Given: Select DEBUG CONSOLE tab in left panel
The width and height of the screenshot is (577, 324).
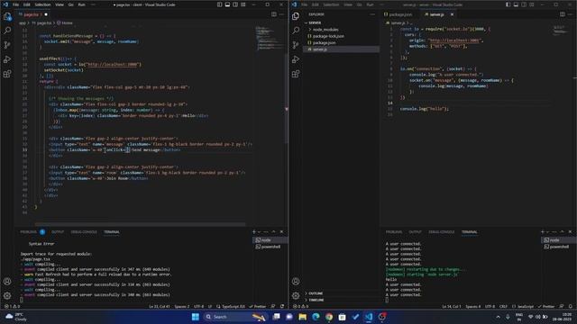Looking at the screenshot, I should [x=84, y=232].
